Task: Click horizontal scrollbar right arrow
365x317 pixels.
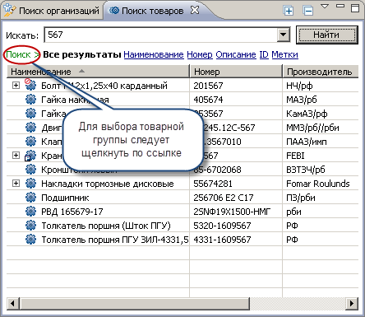Action: pyautogui.click(x=352, y=303)
